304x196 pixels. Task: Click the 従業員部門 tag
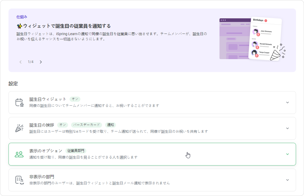tap(76, 151)
